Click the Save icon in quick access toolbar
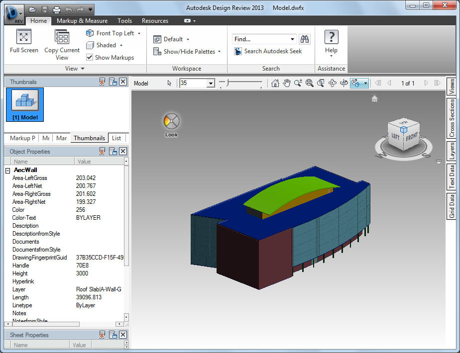This screenshot has height=353, width=460. click(x=45, y=9)
